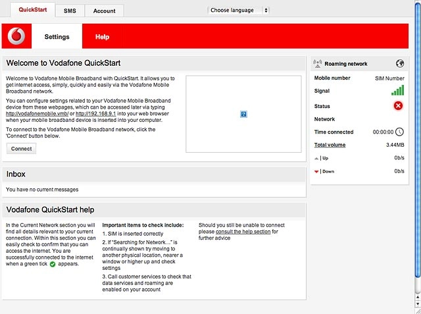Open the http://192.168.9.1 link
This screenshot has height=314, width=421.
click(x=96, y=114)
